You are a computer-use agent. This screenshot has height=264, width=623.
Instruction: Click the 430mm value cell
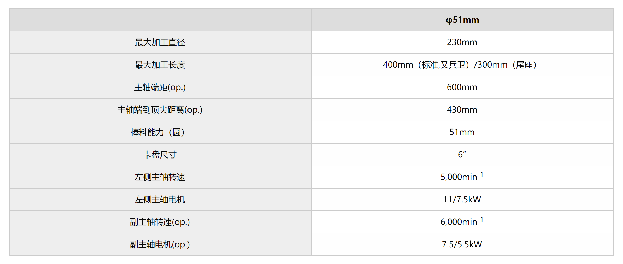(x=462, y=110)
